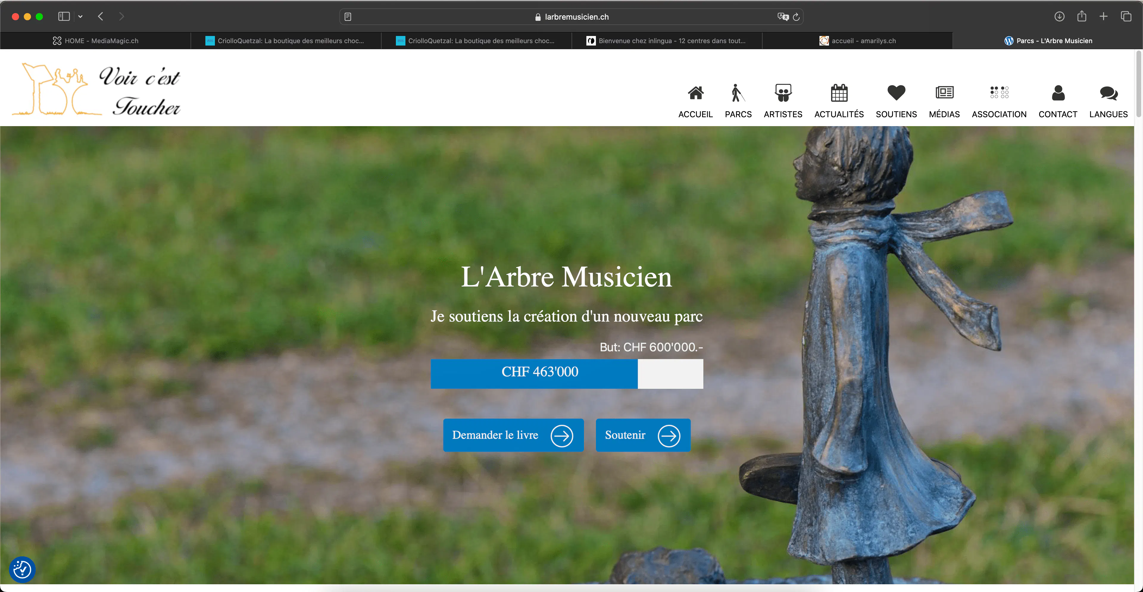This screenshot has height=592, width=1143.
Task: Click the Demander le livre button label
Action: point(495,435)
